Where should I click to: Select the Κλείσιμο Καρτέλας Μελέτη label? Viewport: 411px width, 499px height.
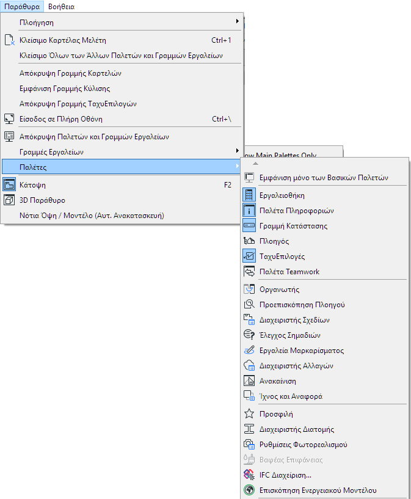[x=63, y=40]
